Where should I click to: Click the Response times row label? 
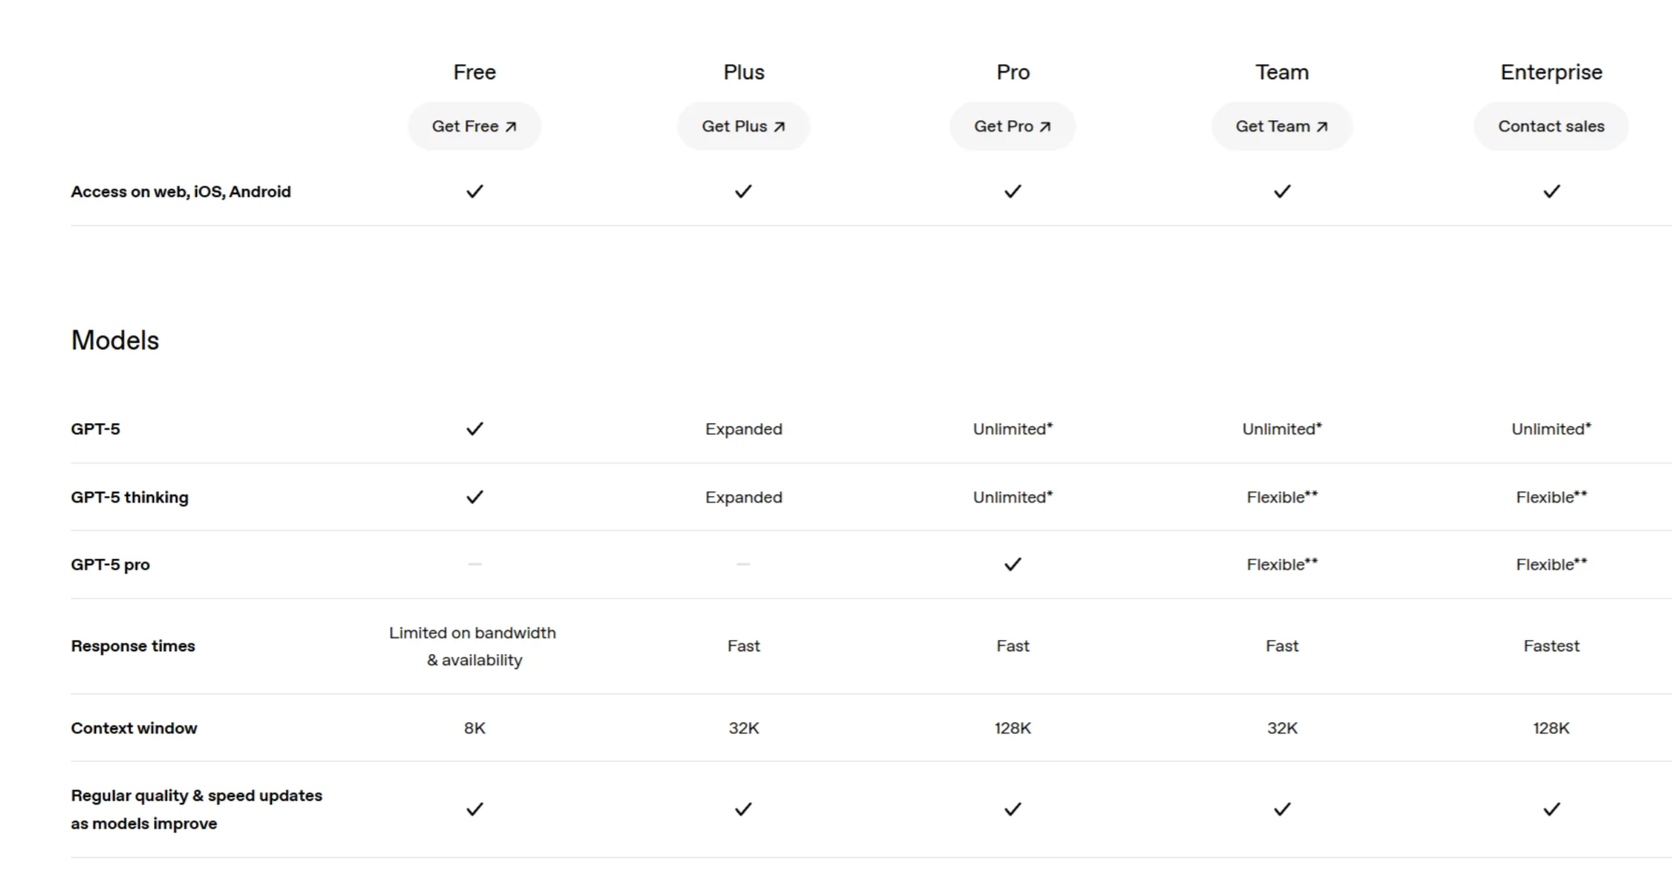[x=133, y=646]
